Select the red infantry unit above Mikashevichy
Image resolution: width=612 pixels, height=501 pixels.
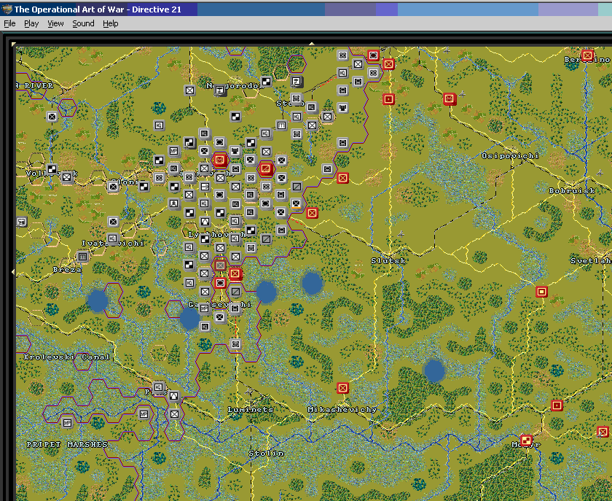(x=342, y=388)
